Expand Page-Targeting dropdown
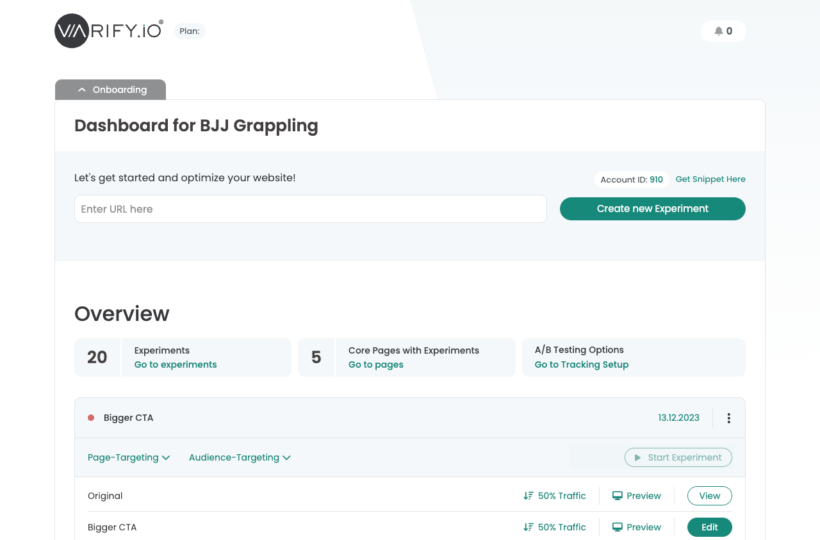 click(129, 457)
